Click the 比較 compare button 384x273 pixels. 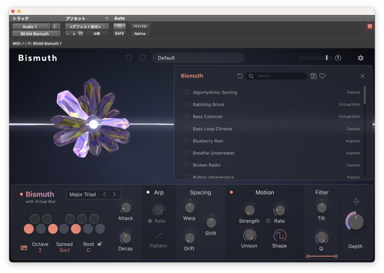(x=97, y=34)
